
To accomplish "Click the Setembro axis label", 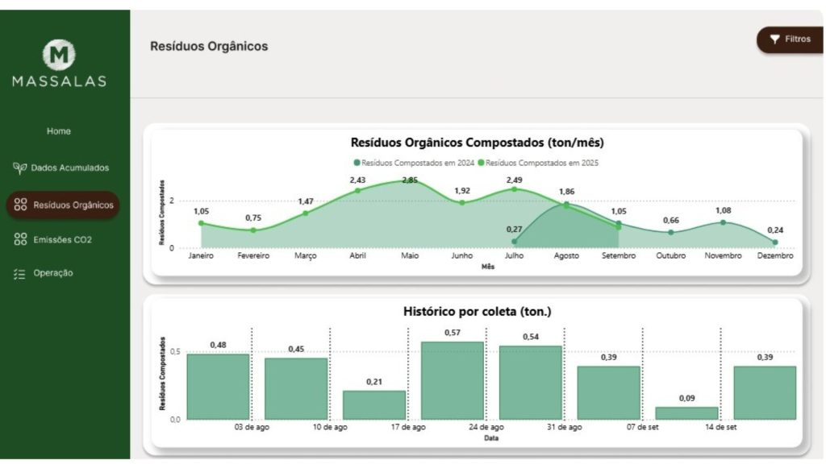I will tap(619, 255).
